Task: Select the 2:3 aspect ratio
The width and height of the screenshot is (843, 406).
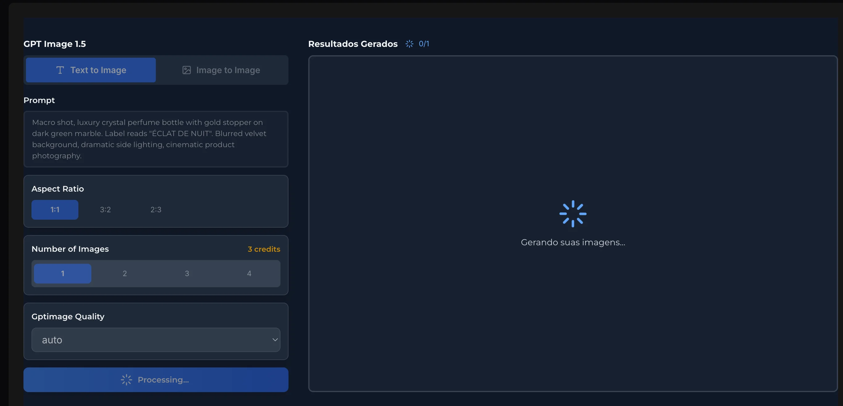Action: coord(156,210)
